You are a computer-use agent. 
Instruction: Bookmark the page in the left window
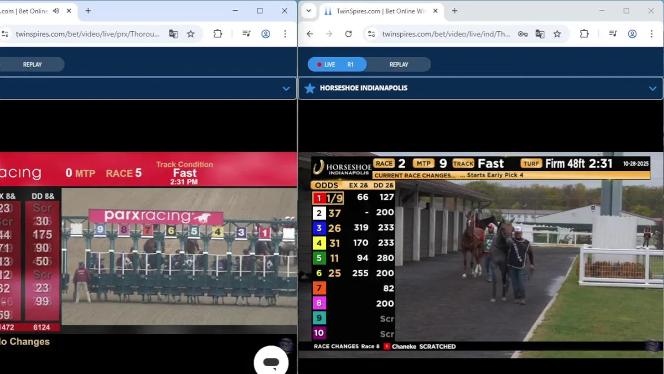[x=191, y=34]
